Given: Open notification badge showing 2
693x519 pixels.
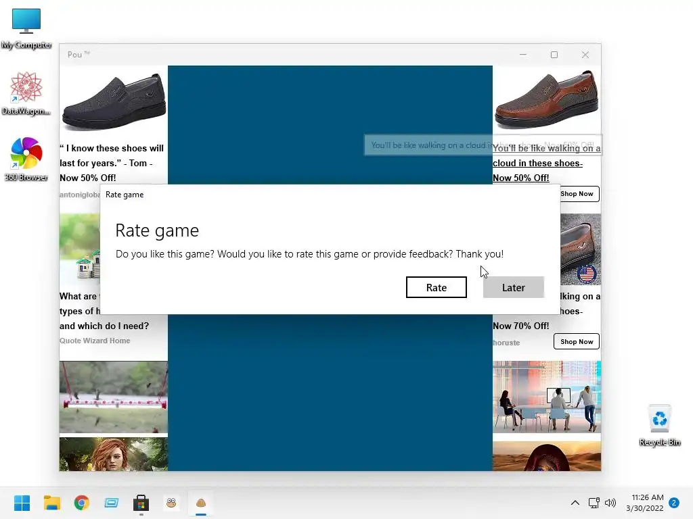Looking at the screenshot, I should tap(674, 503).
